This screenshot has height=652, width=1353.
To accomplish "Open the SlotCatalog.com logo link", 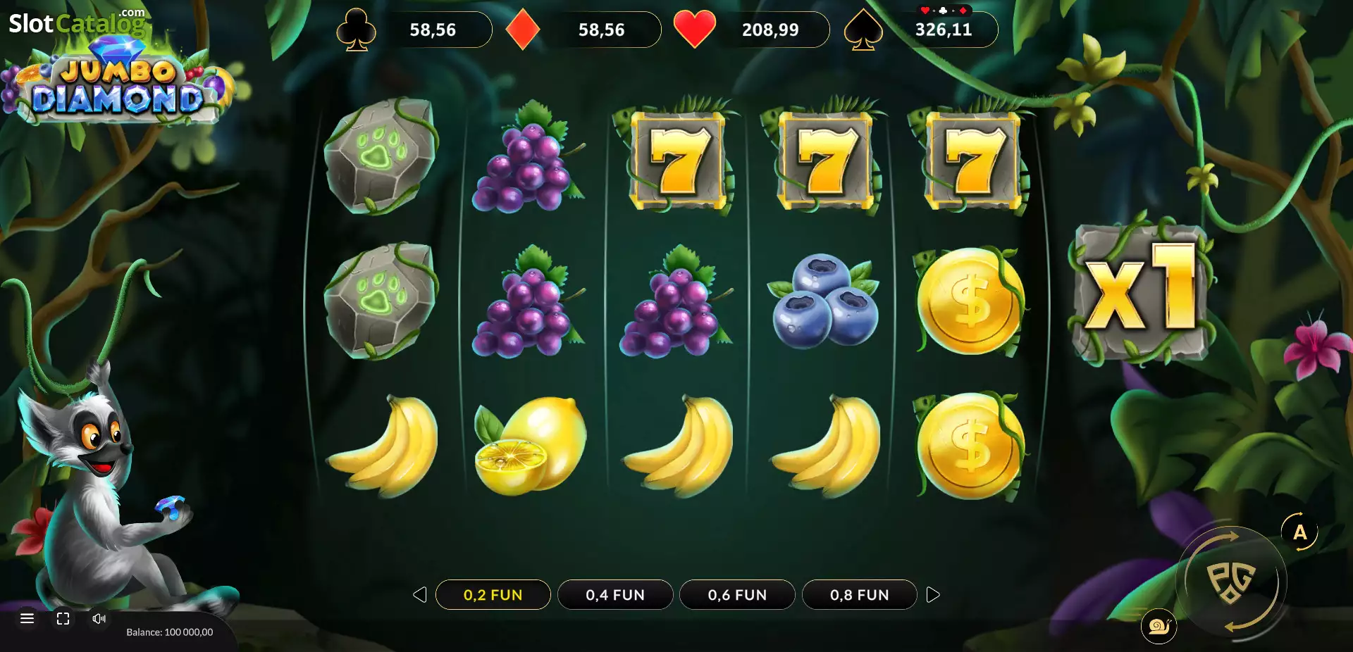I will 77,23.
